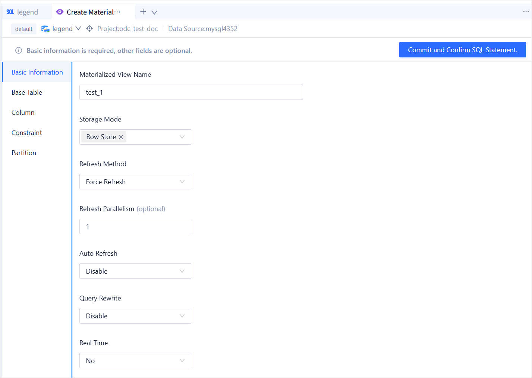Click the plus icon to add a new tab
The image size is (532, 378).
(x=143, y=12)
